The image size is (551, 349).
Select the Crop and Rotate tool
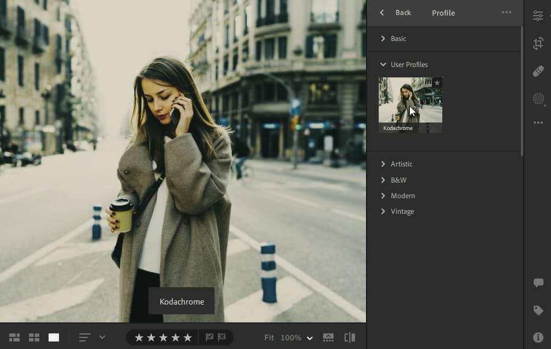[538, 43]
